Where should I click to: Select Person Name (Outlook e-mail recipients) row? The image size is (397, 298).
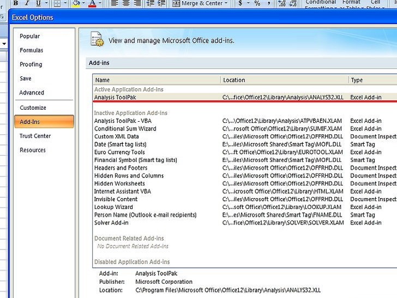(x=245, y=215)
